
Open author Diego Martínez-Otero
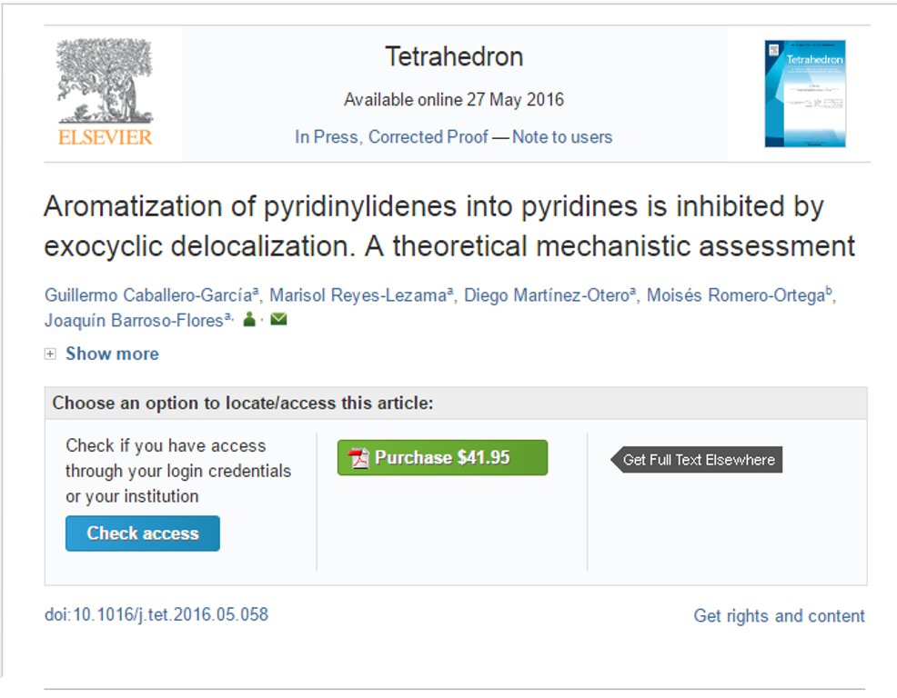click(547, 295)
